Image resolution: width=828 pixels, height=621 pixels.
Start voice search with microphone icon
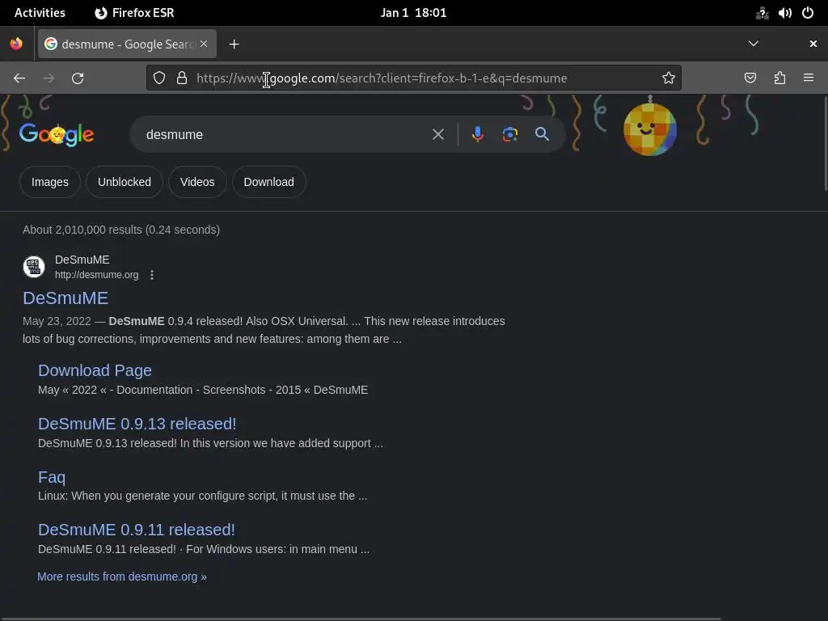[x=477, y=135]
